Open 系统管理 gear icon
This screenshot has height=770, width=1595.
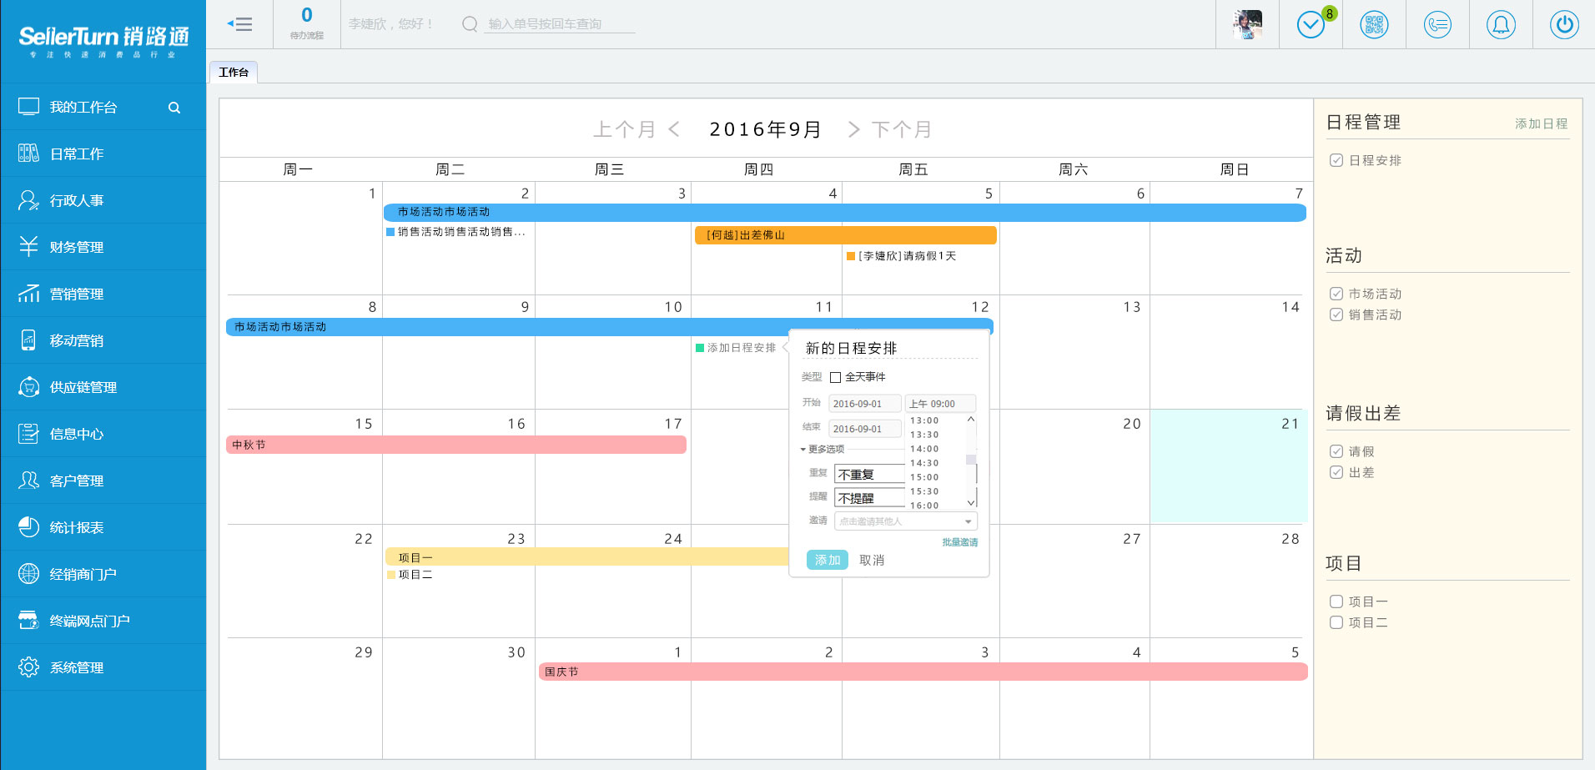(x=28, y=667)
